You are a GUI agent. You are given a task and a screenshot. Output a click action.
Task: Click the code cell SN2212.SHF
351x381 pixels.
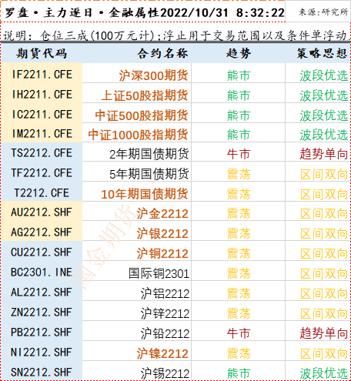click(42, 373)
